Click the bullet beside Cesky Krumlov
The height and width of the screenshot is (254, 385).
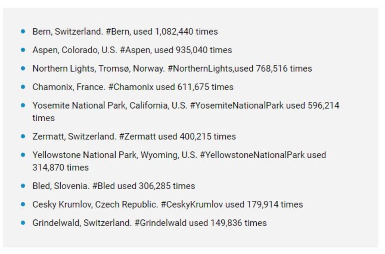pyautogui.click(x=23, y=204)
